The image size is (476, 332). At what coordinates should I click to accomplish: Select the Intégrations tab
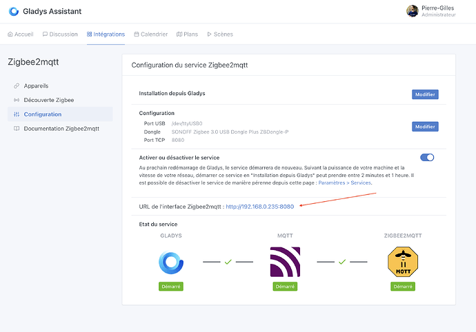pyautogui.click(x=106, y=34)
